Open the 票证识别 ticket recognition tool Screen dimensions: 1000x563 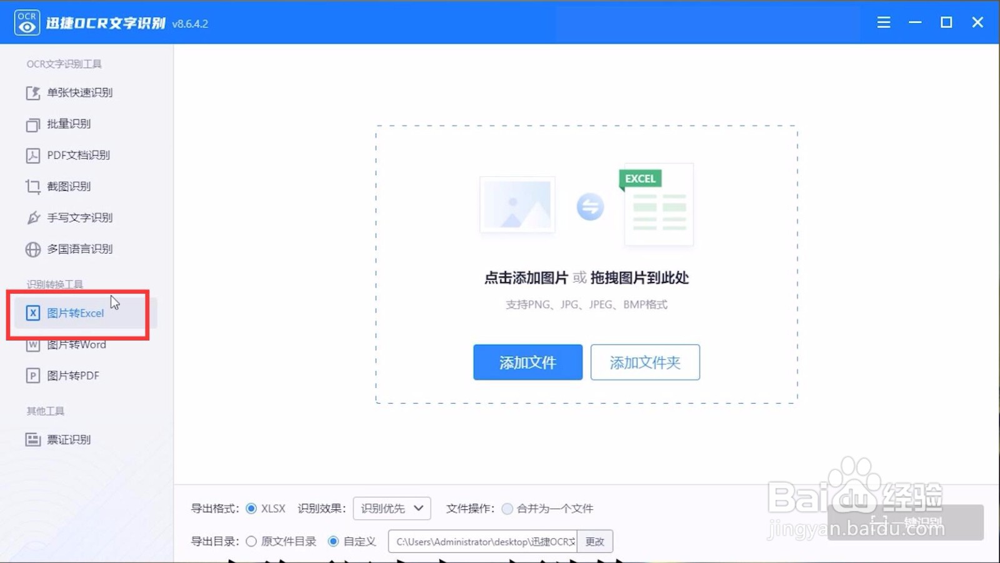click(69, 439)
